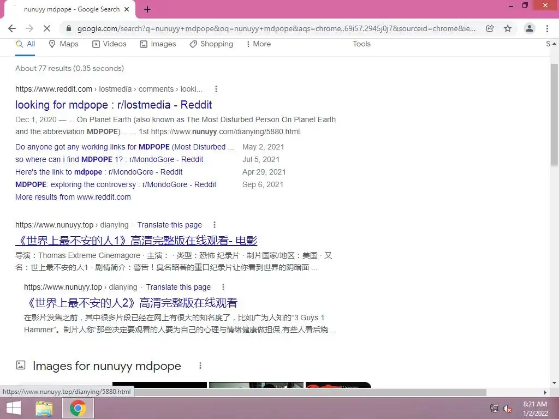Open Windows Start menu

14,408
